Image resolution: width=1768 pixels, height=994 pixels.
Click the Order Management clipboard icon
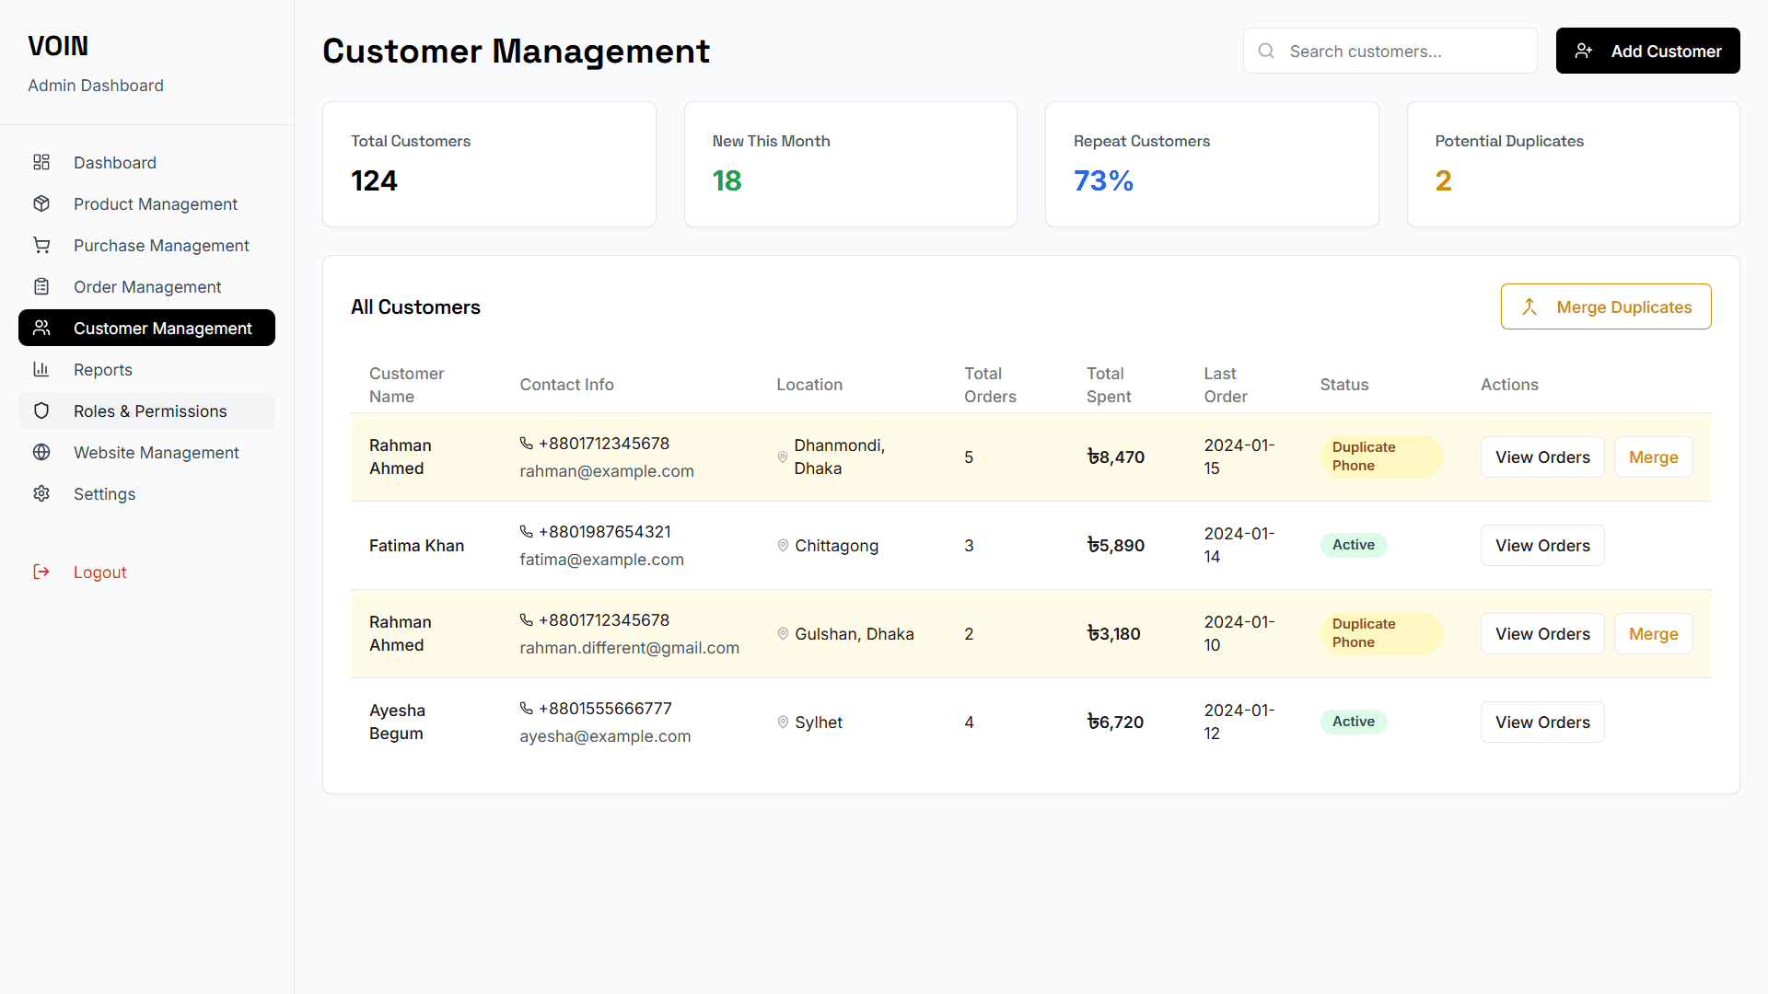[x=41, y=287]
